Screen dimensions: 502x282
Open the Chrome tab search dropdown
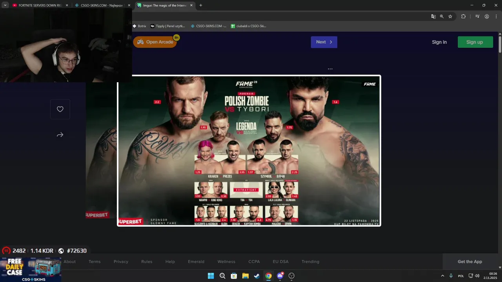point(5,5)
